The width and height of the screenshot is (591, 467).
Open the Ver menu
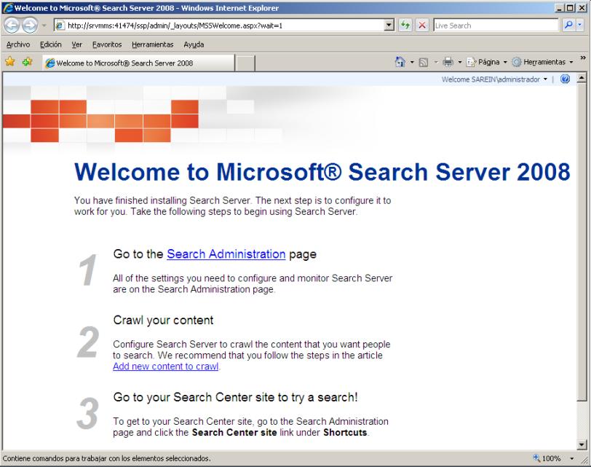point(77,44)
